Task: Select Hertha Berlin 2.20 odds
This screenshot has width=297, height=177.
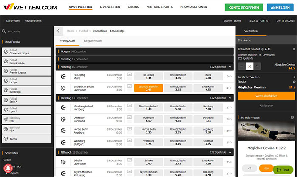Action: (x=149, y=131)
